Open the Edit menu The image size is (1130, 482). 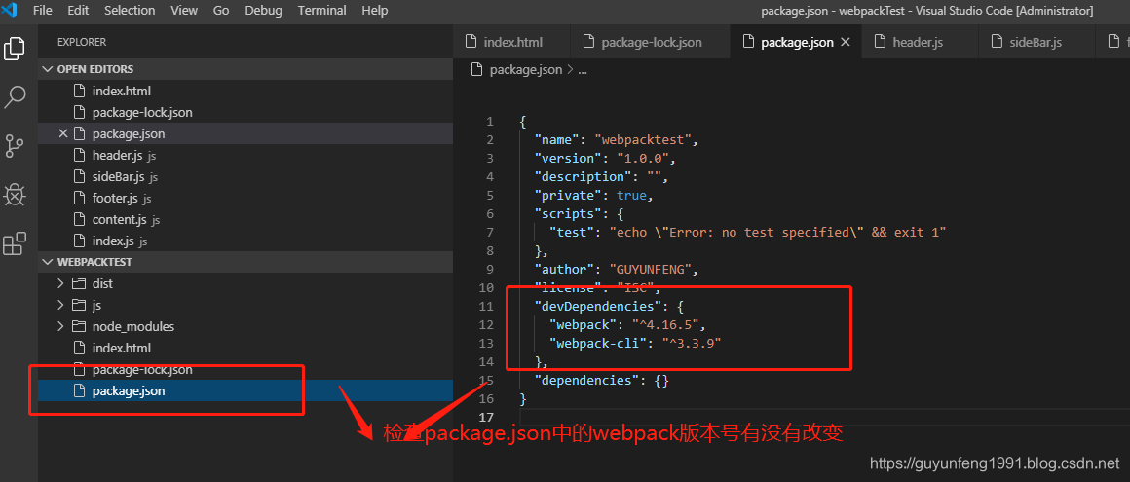79,11
